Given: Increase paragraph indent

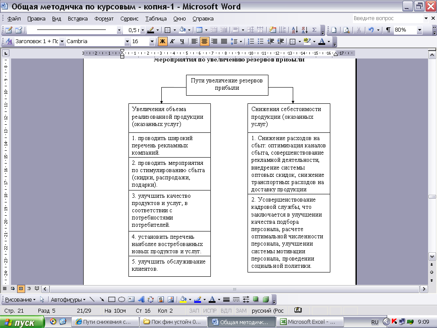Looking at the screenshot, I should point(280,41).
